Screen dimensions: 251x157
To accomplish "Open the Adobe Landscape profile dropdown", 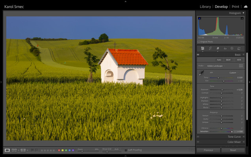I will pyautogui.click(x=216, y=66).
